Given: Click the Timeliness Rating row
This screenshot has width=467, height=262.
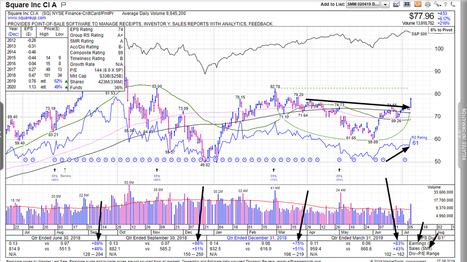Looking at the screenshot, I should (x=96, y=59).
